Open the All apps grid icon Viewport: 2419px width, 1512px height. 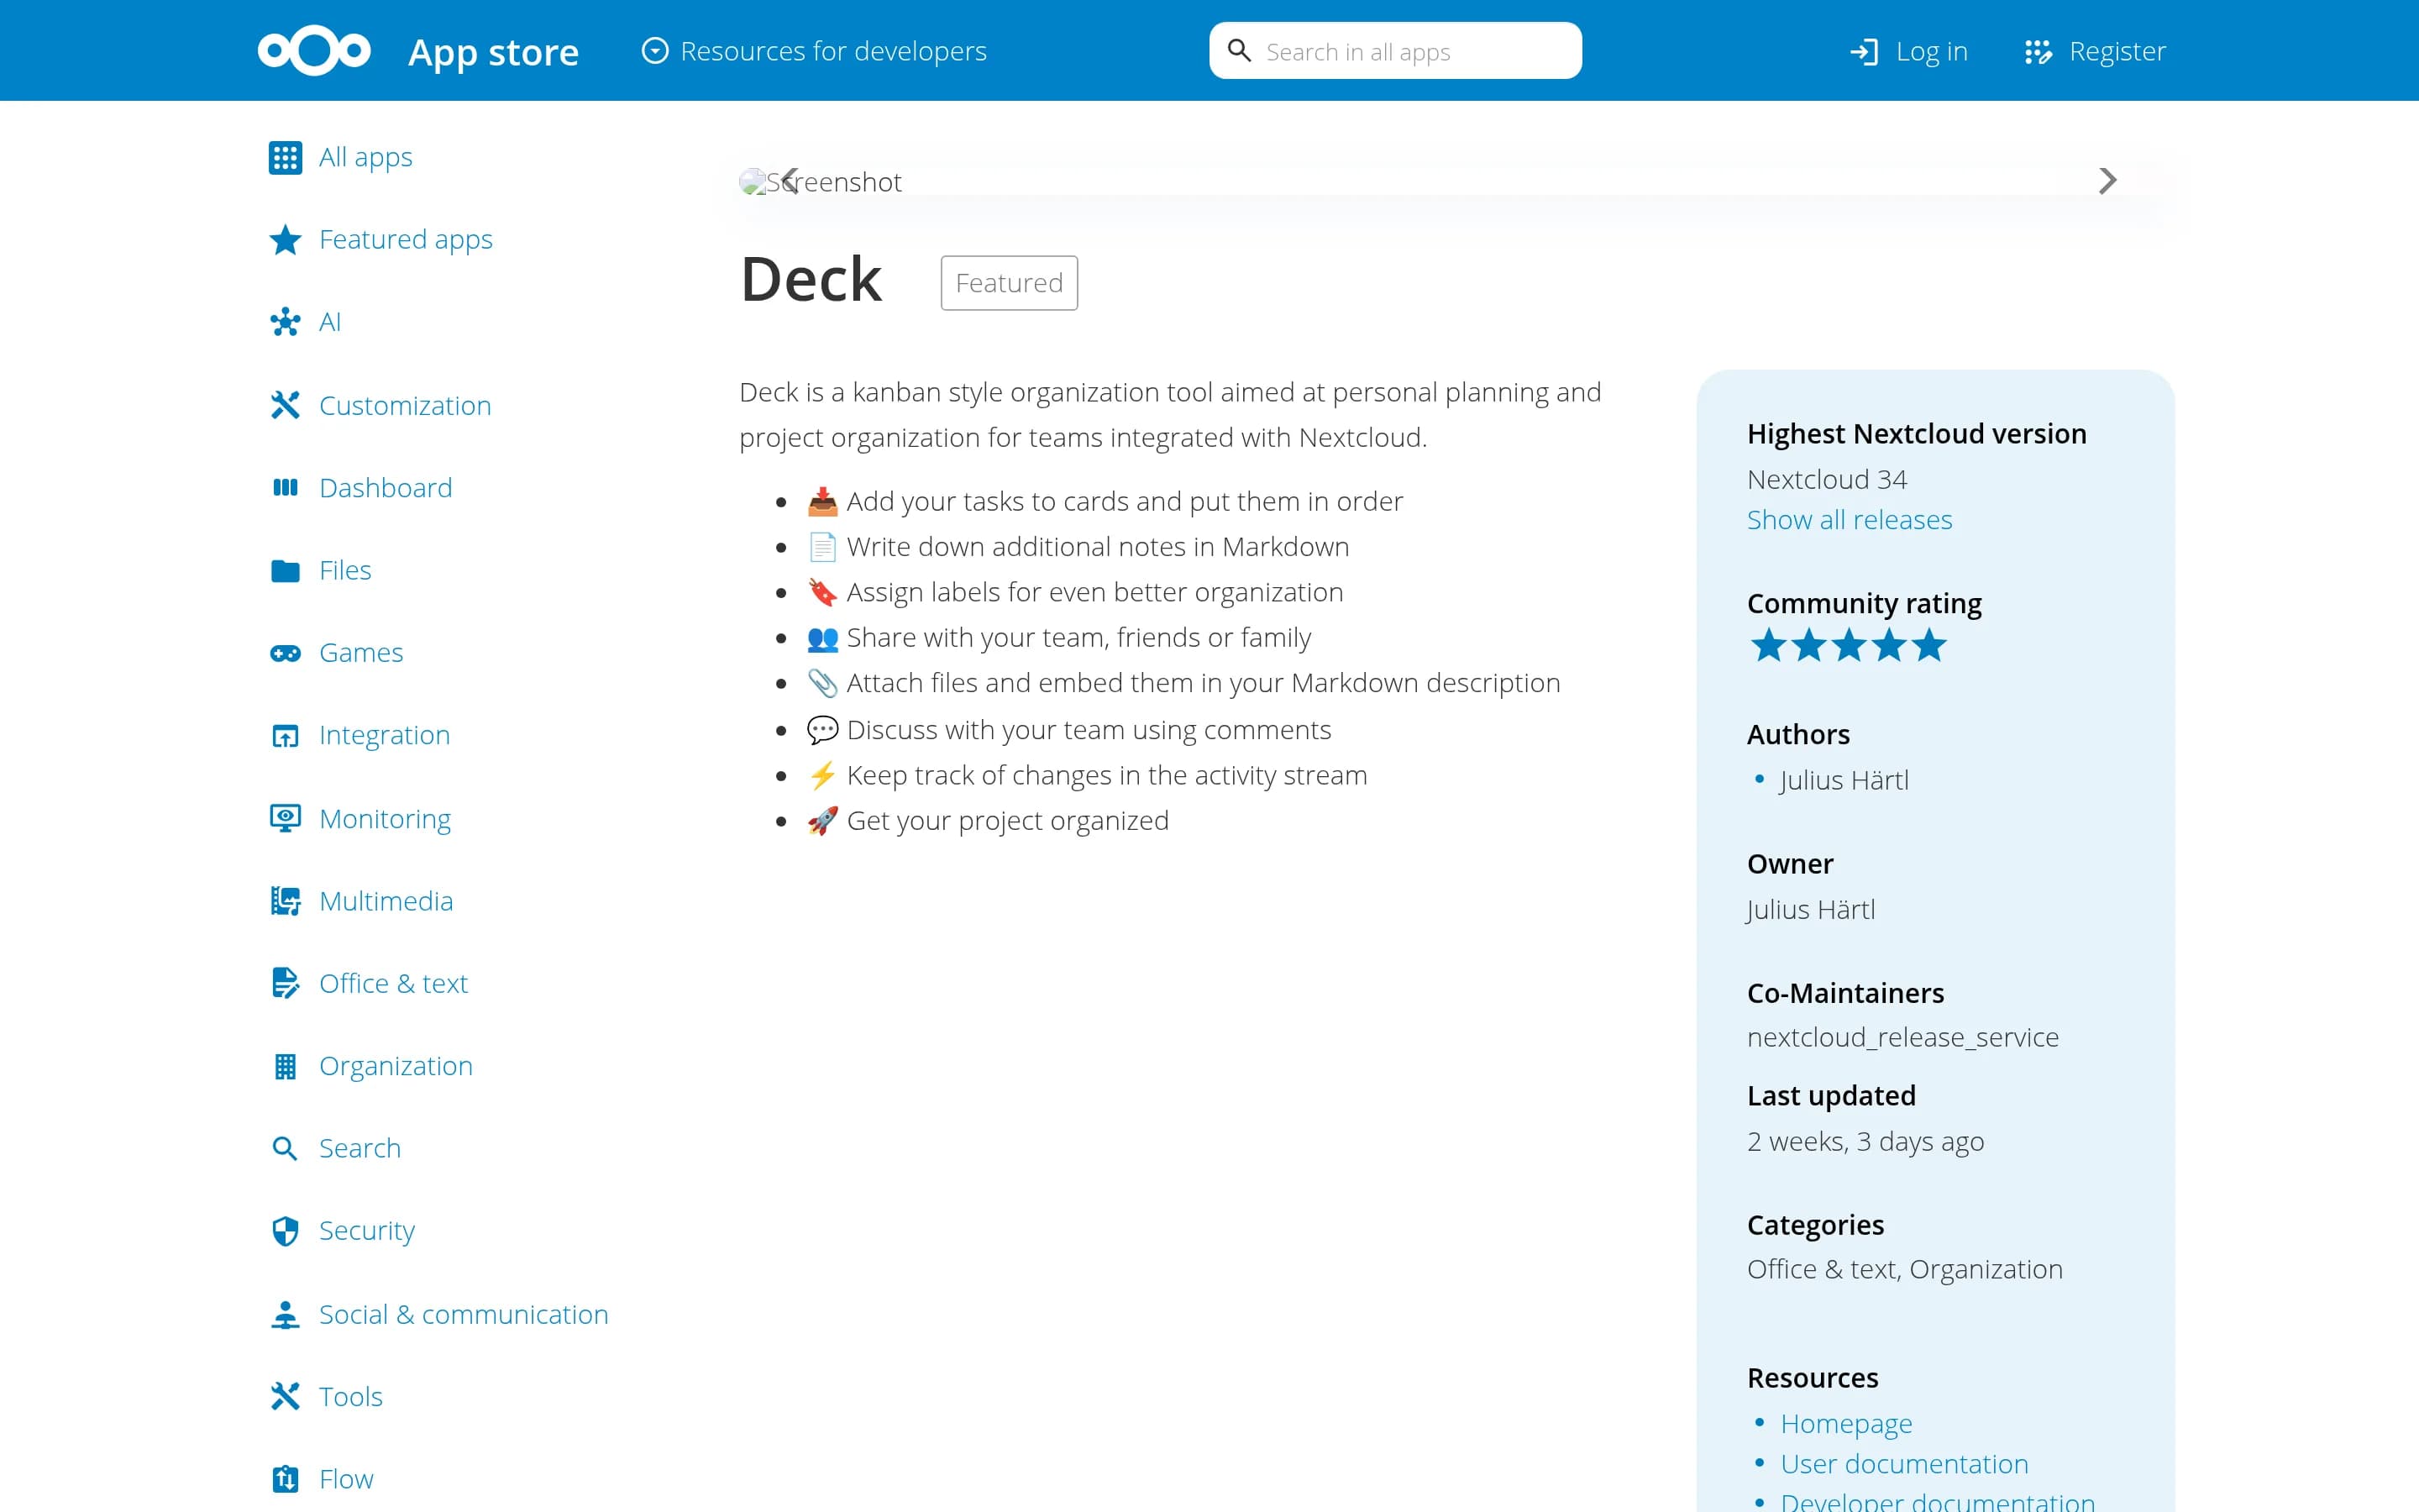coord(285,157)
